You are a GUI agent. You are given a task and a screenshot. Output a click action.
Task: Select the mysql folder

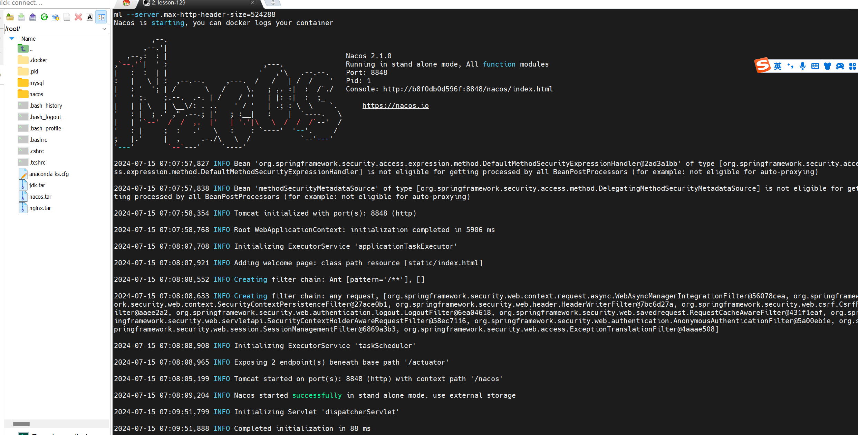[x=31, y=83]
